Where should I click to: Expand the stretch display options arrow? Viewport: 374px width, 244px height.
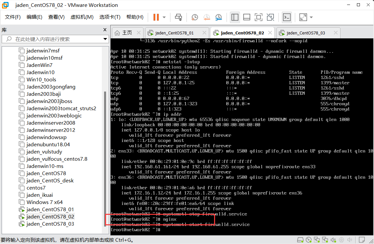pos(311,17)
